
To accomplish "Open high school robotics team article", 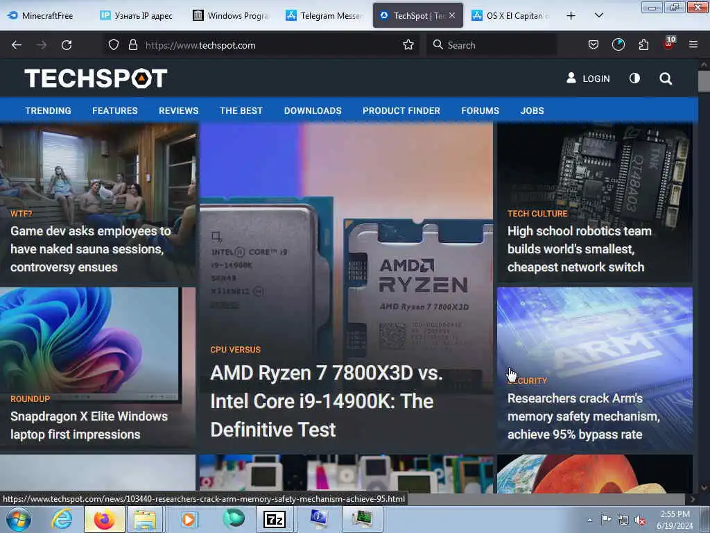I will click(x=580, y=249).
